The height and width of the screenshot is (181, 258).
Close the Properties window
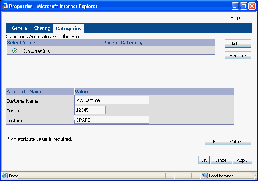(x=252, y=6)
